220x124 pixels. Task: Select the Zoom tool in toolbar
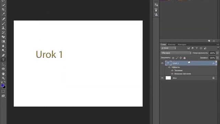(3, 78)
